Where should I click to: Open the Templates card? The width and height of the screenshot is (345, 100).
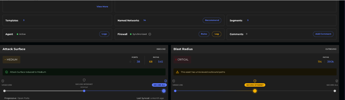[x=57, y=20]
